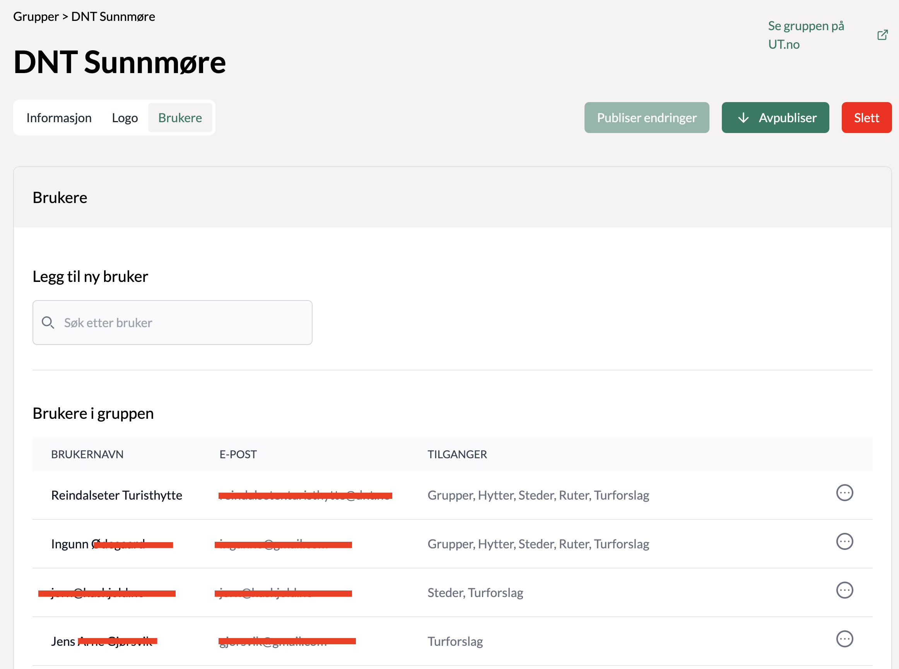Click the DNT Sunnmøre page title
The width and height of the screenshot is (899, 669).
[120, 62]
